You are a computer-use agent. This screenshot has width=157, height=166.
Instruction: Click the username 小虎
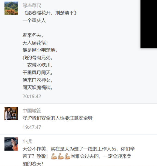(x=27, y=141)
